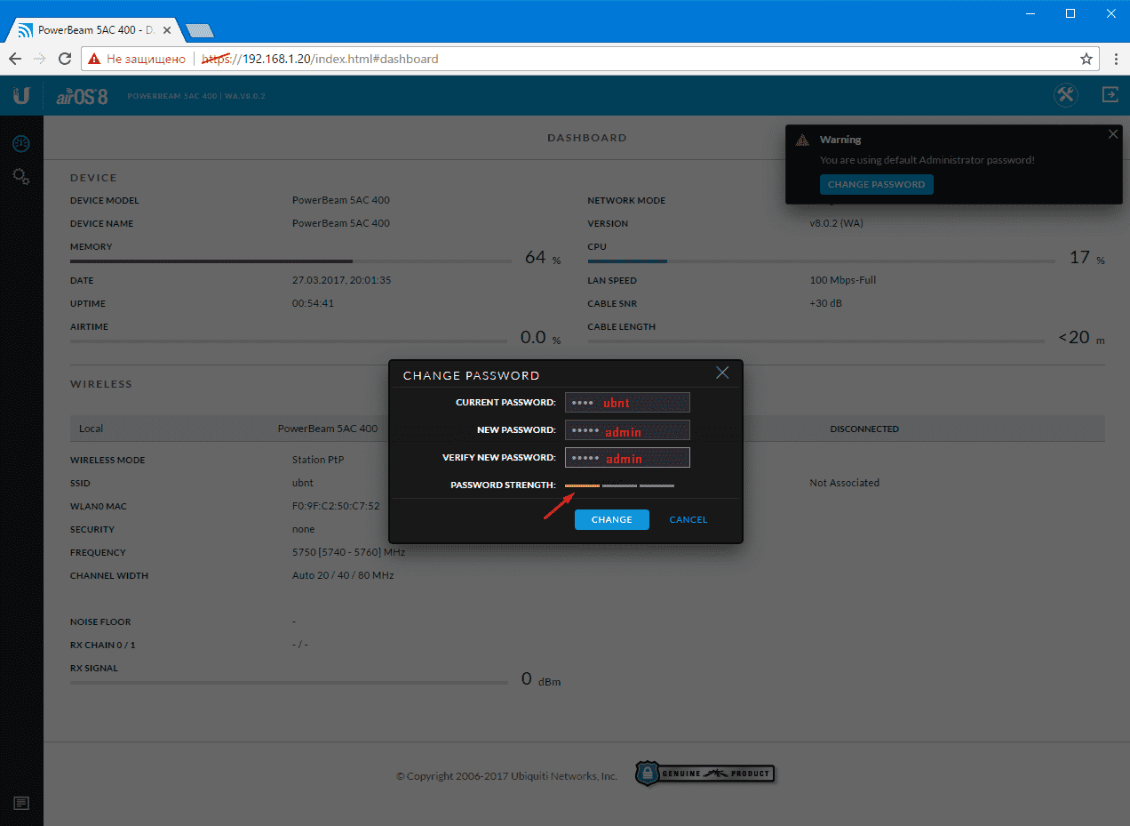Click the browser Back arrow
This screenshot has width=1130, height=826.
pos(15,59)
